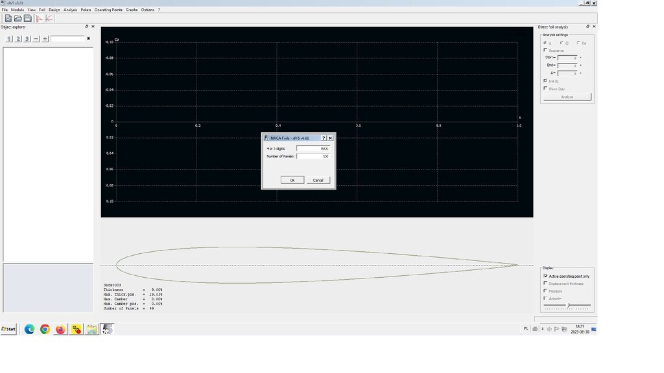Open the Polars menu
The width and height of the screenshot is (664, 373).
tap(86, 10)
